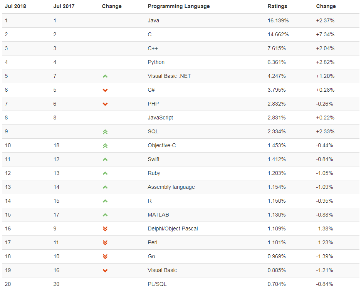Viewport: 361px width, 294px height.
Task: Select the Java language name
Action: 153,20
